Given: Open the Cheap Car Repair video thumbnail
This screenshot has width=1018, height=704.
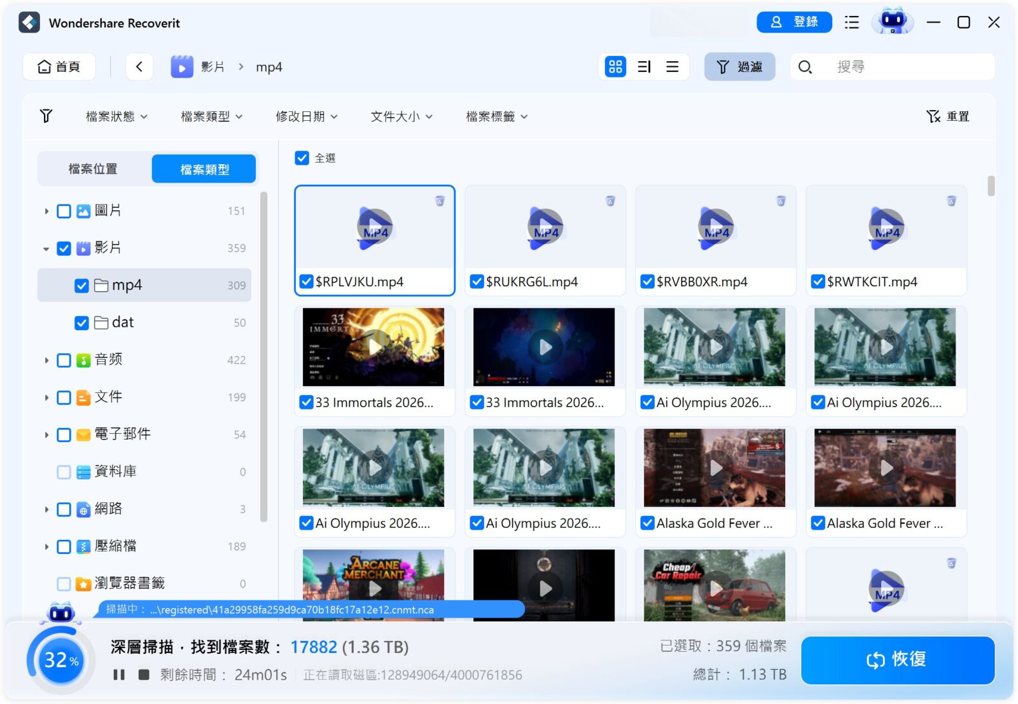Looking at the screenshot, I should click(x=715, y=586).
